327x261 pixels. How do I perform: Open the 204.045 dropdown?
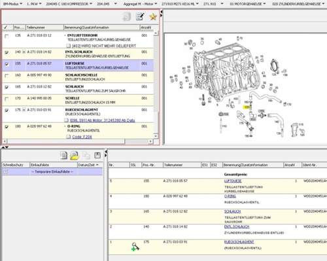107,4
